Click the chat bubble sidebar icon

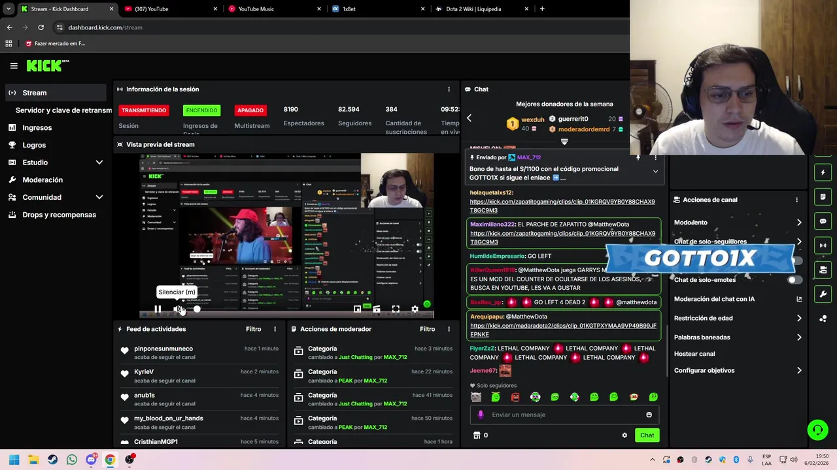[823, 221]
